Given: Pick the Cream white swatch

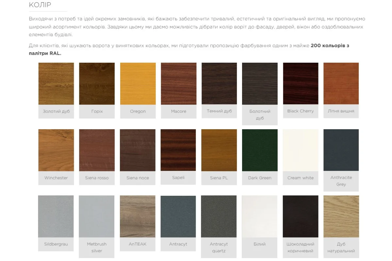Looking at the screenshot, I should click(301, 150).
